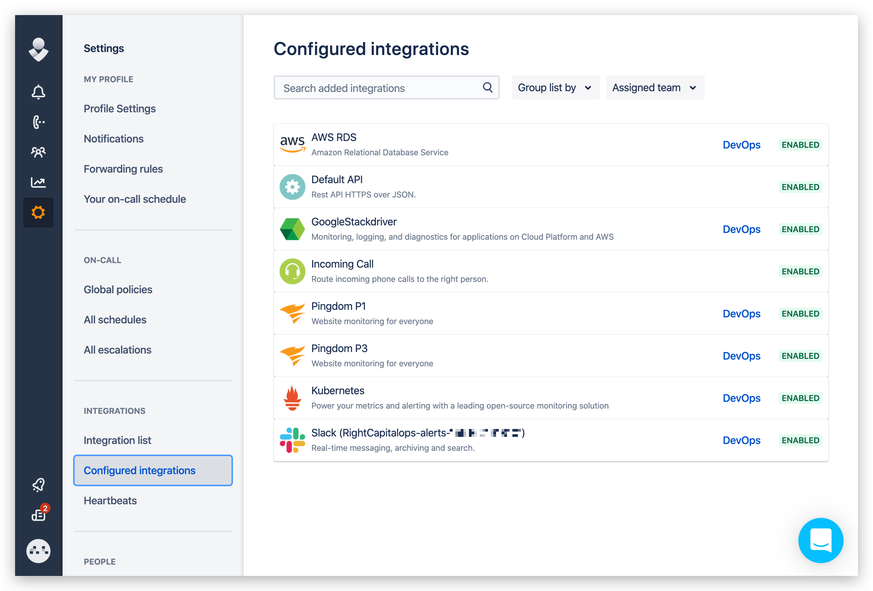Click ENABLED badge on AWS RDS row

pos(800,145)
